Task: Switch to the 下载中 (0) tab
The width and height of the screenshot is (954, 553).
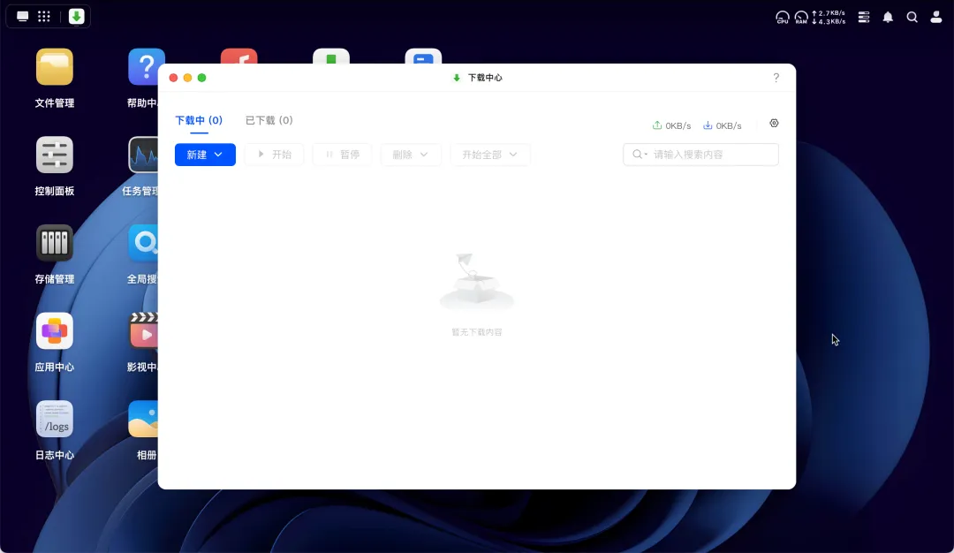Action: 199,120
